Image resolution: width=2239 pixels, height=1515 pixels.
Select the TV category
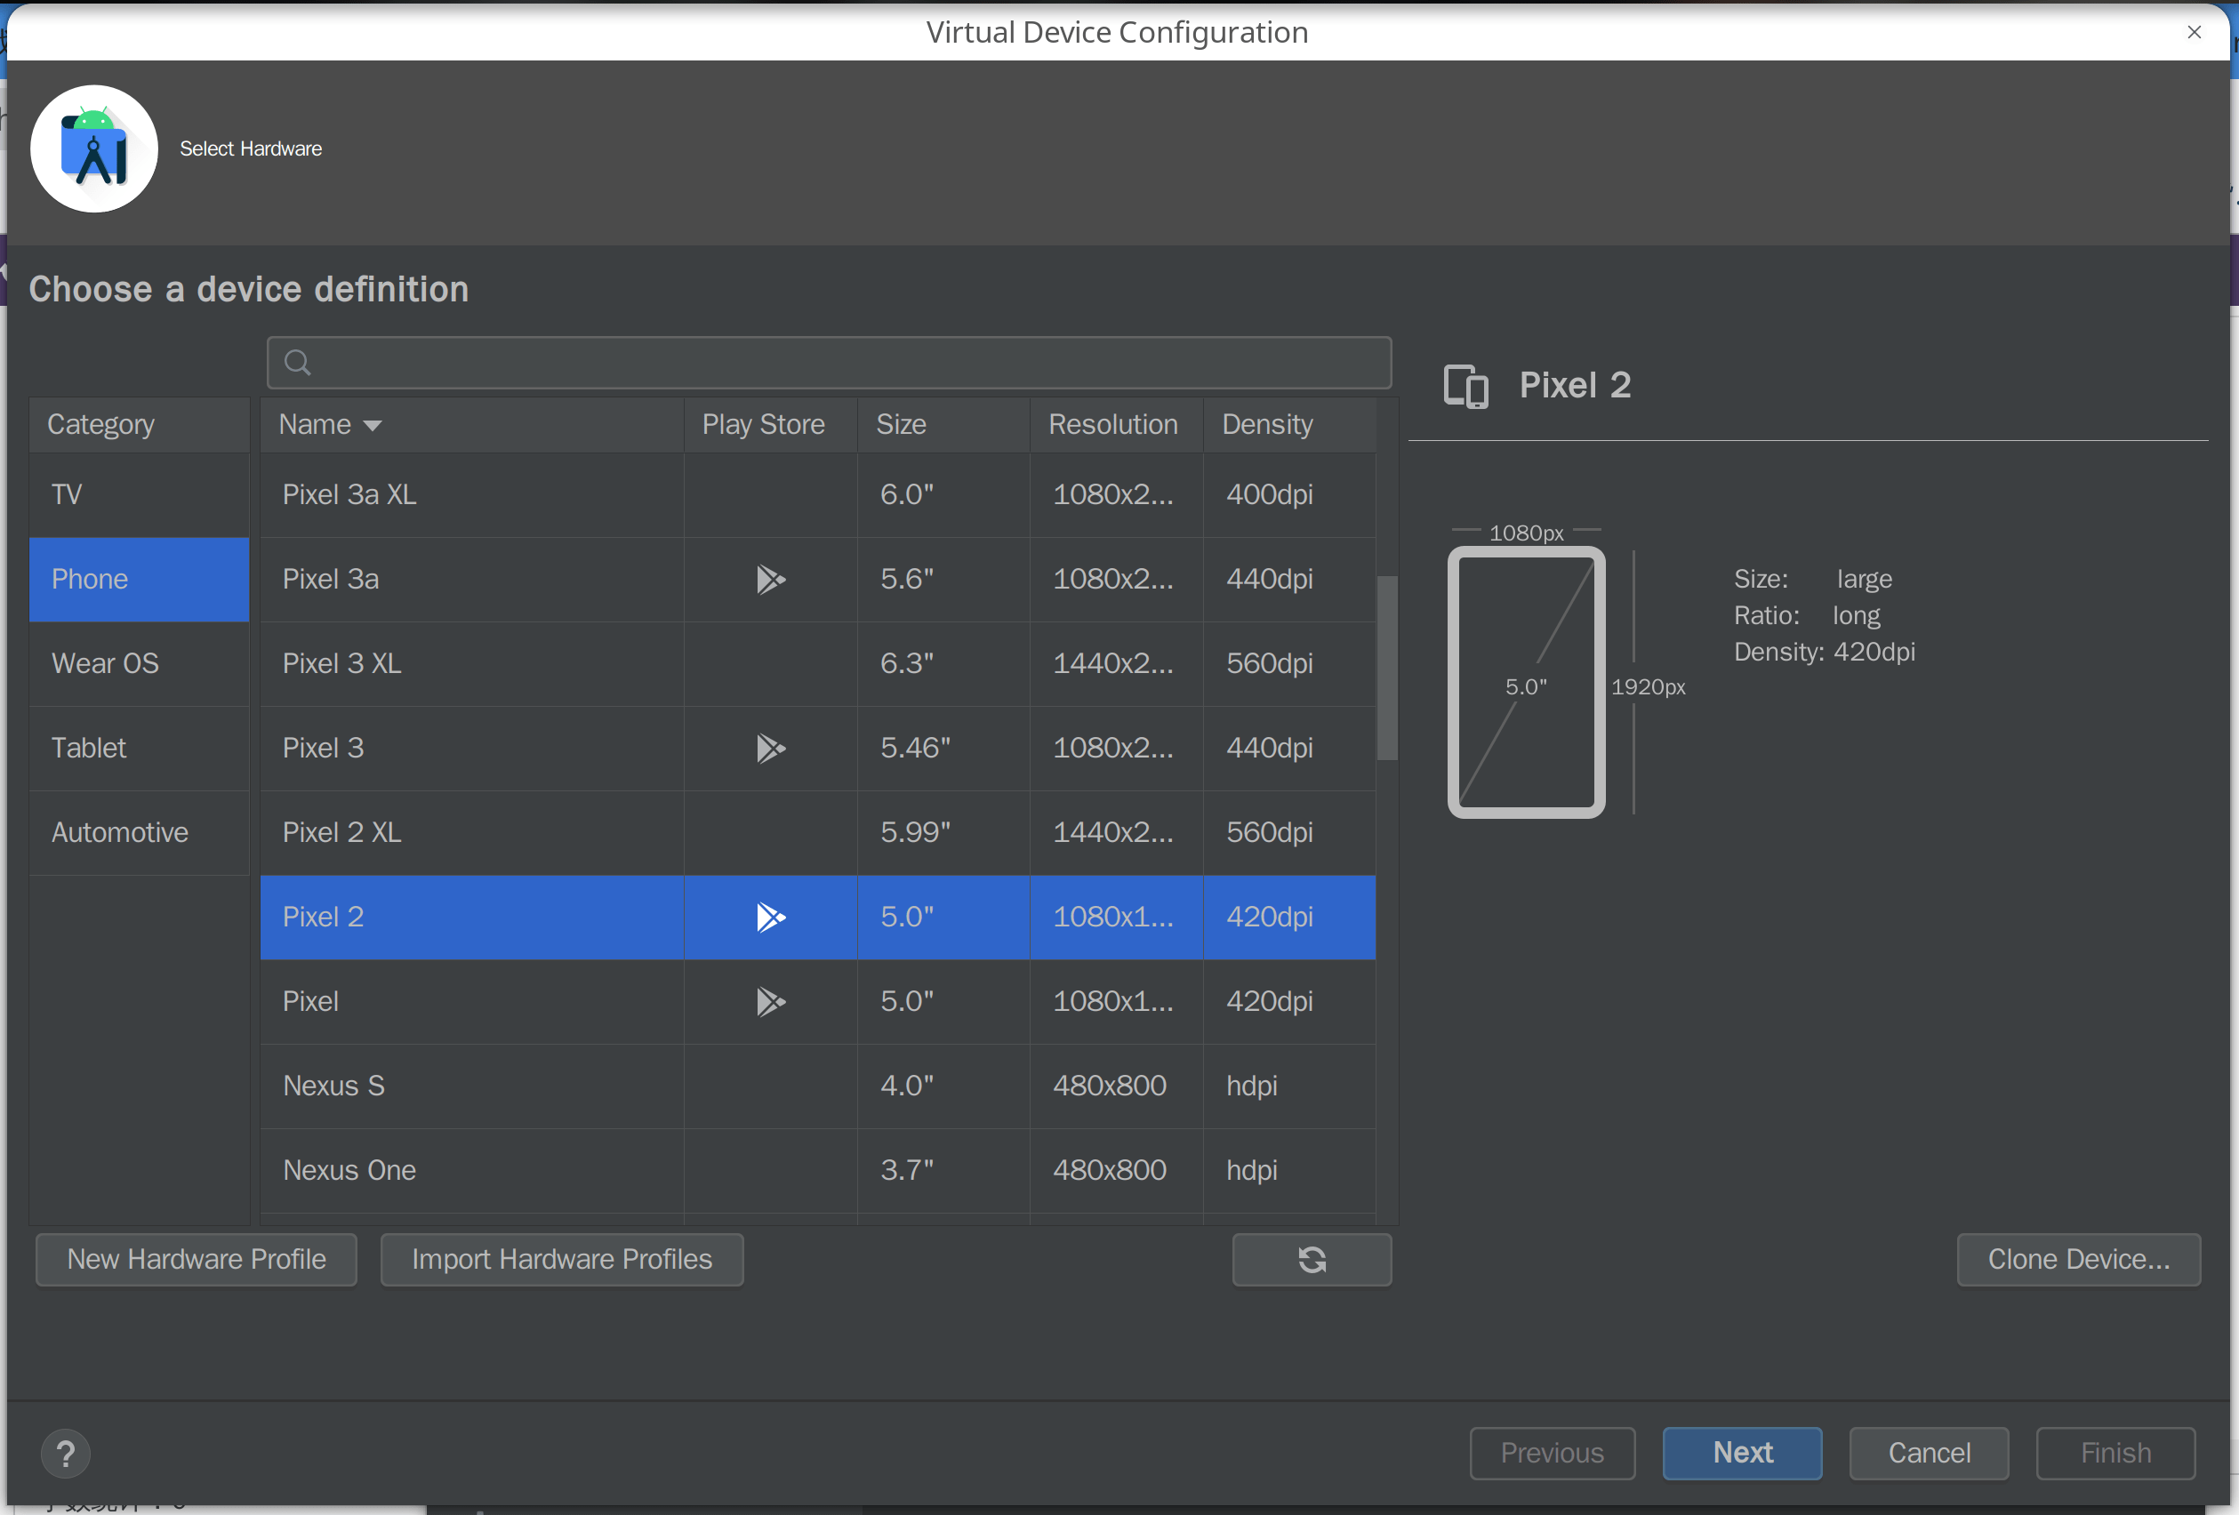(x=140, y=495)
